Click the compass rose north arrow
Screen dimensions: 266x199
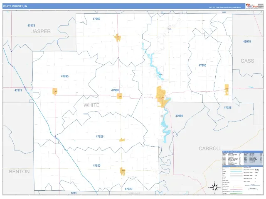tap(215, 187)
